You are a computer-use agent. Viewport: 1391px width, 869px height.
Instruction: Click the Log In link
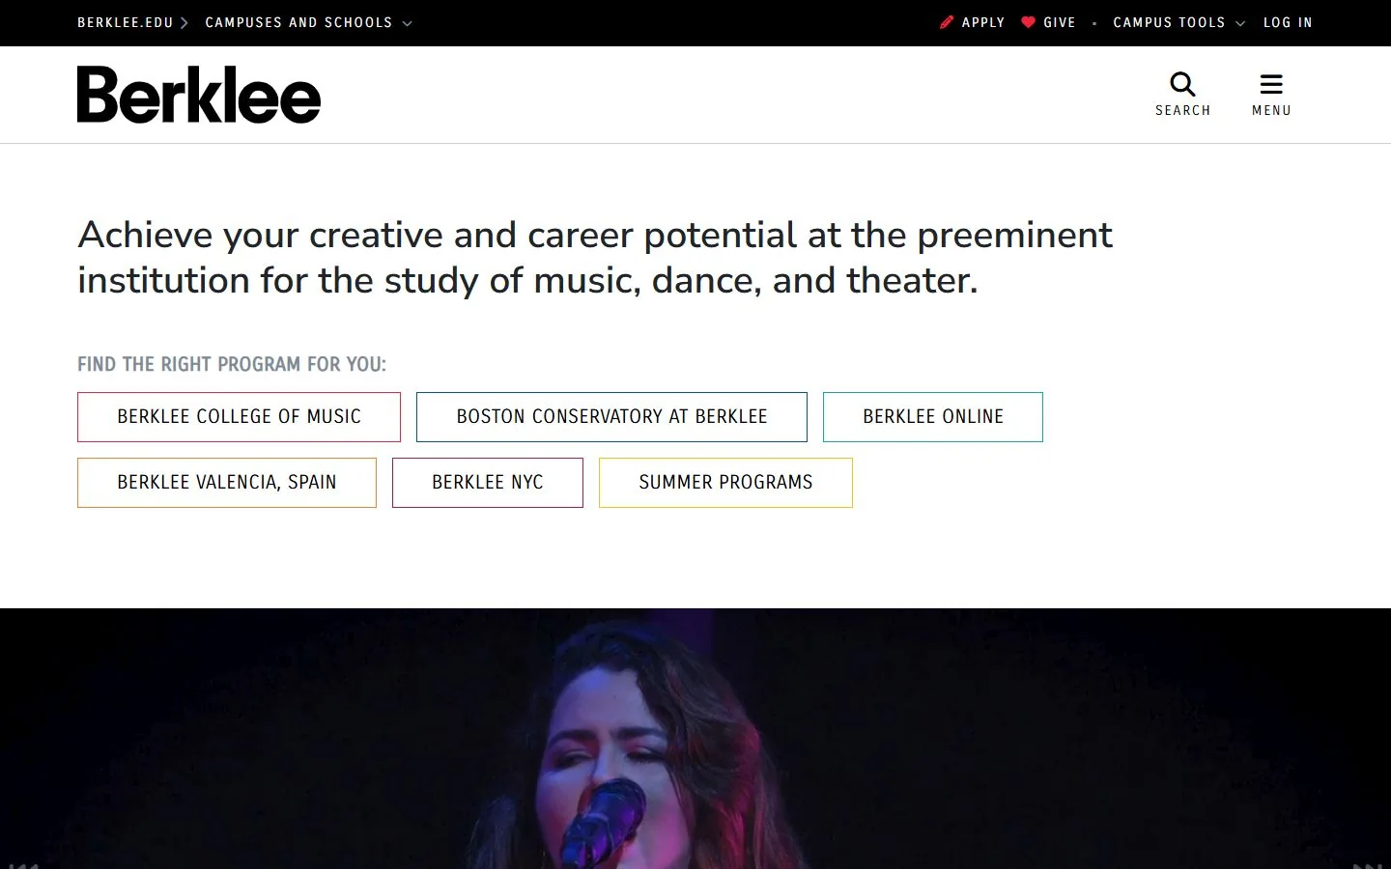pos(1288,22)
